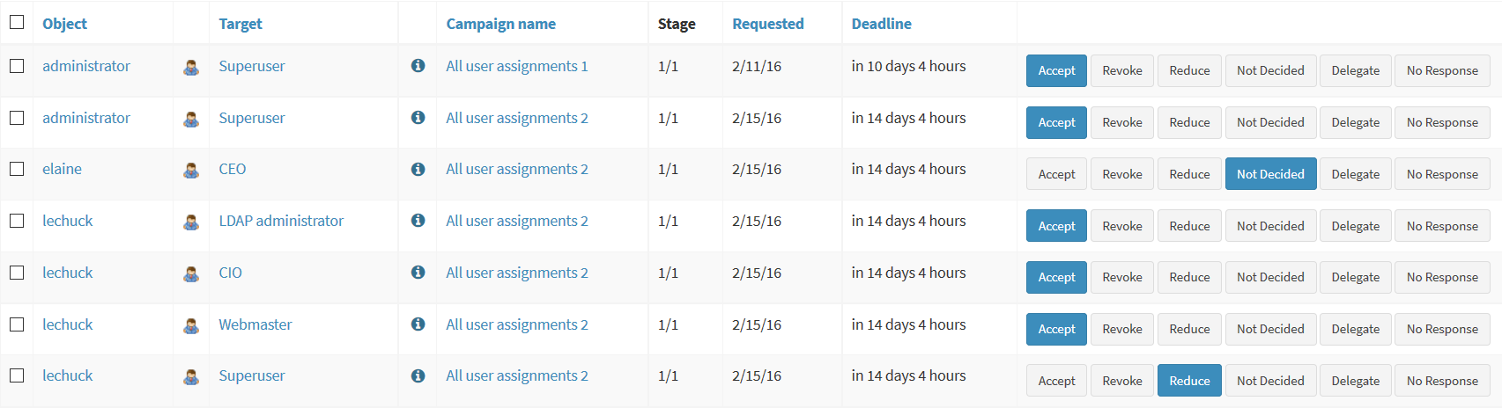
Task: Toggle the select-all checkbox in header
Action: 17,22
